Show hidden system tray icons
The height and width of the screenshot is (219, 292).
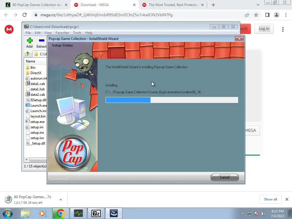[x=242, y=214]
